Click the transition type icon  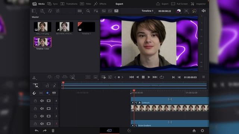pos(88,77)
